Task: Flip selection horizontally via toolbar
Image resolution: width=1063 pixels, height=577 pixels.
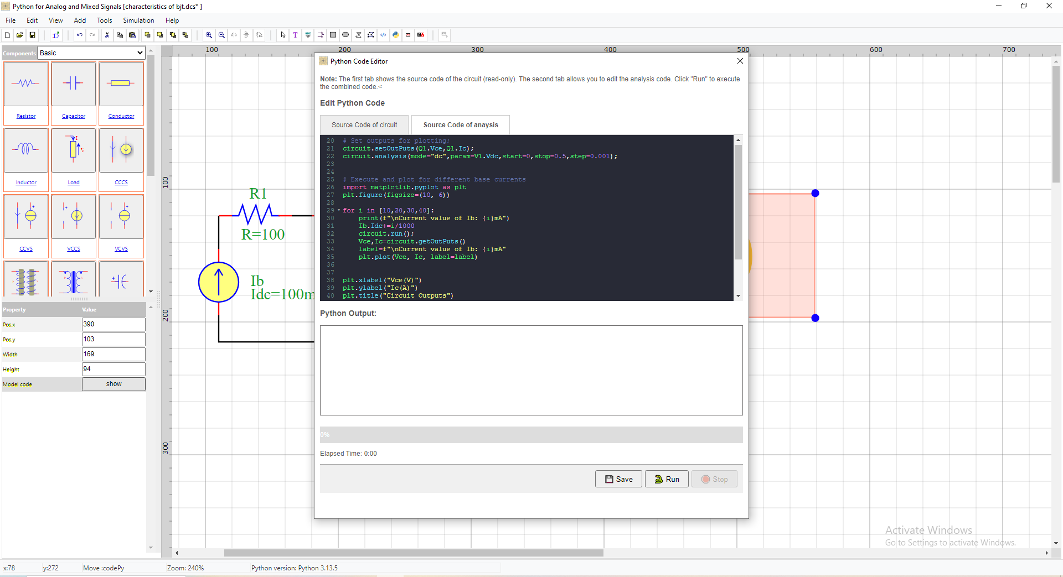Action: click(234, 35)
